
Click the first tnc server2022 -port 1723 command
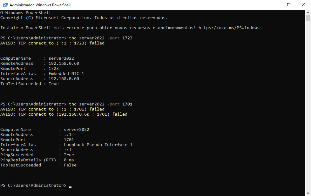(x=101, y=38)
